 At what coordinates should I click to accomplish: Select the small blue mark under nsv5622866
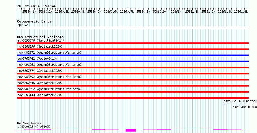(x=224, y=104)
